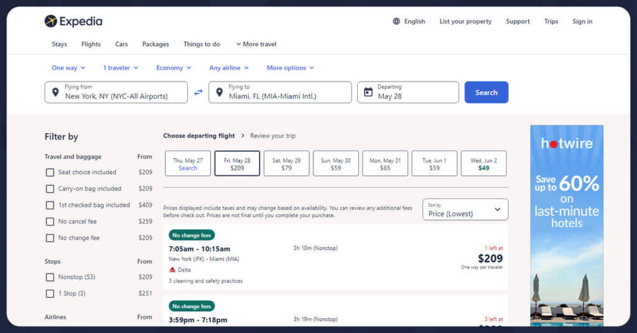637x333 pixels.
Task: Open Sort by Price (Lowest) dropdown
Action: pos(465,209)
